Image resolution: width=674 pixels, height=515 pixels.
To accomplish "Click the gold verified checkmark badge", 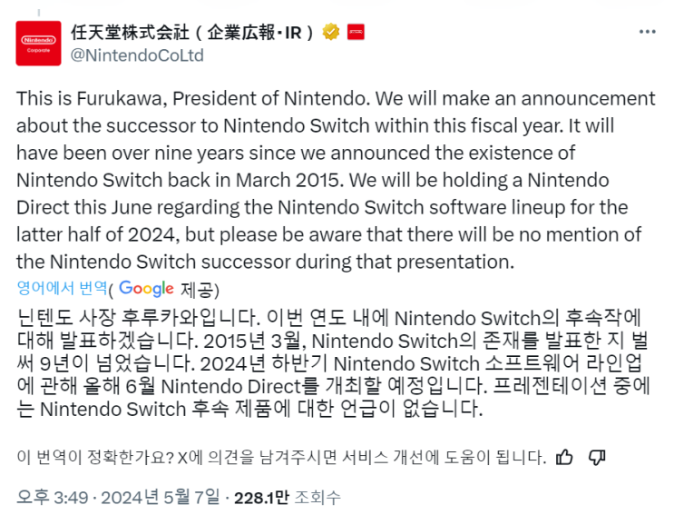I will click(332, 33).
